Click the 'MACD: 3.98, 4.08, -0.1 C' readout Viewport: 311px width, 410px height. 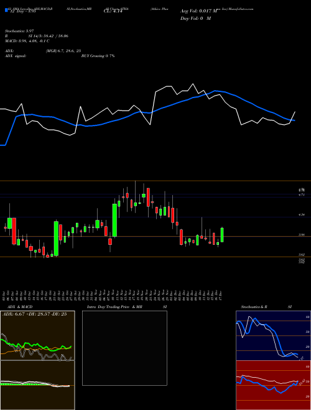(27, 41)
